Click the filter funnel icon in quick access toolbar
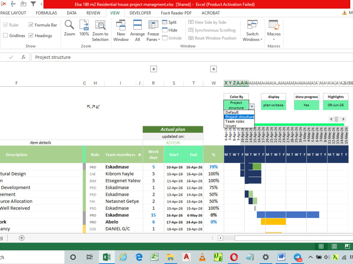353x264 pixels. click(x=33, y=4)
